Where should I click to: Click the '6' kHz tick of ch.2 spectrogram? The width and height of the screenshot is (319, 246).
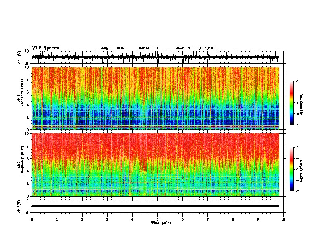(28, 159)
